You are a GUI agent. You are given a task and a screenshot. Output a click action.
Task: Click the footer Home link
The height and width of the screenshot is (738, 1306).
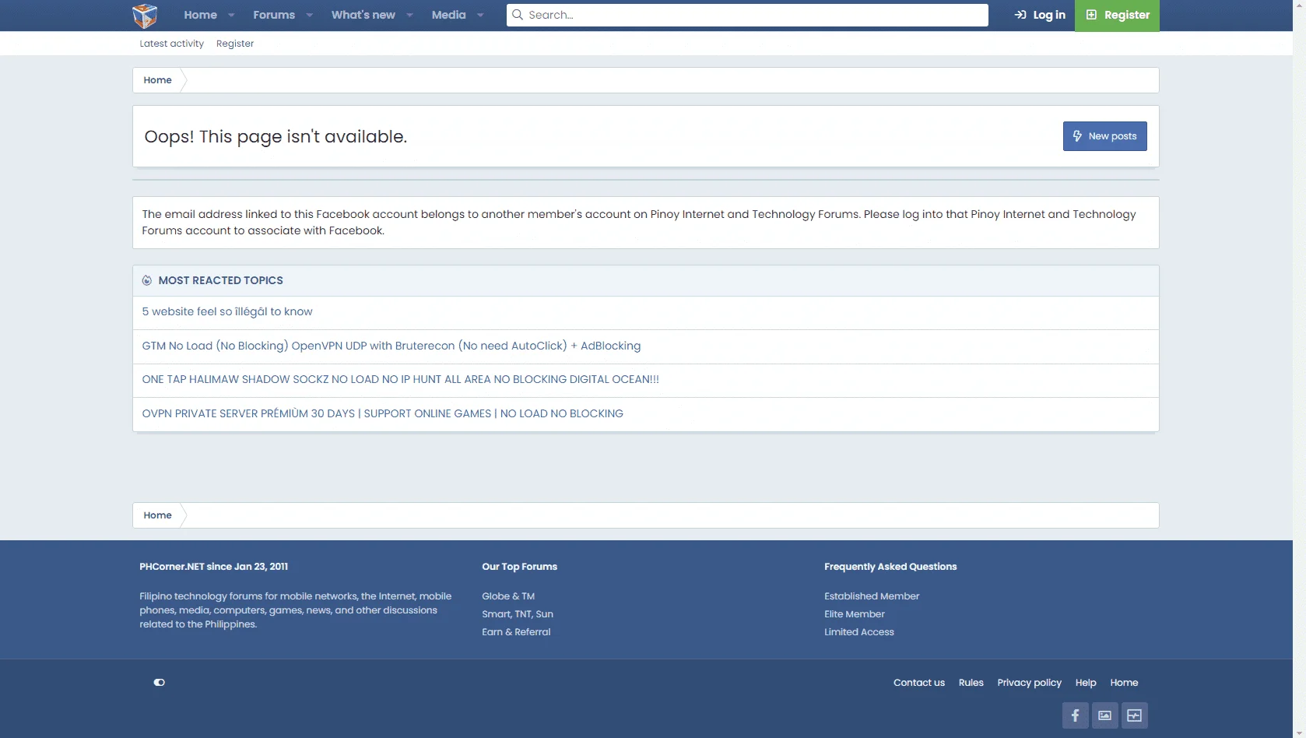click(x=1124, y=683)
